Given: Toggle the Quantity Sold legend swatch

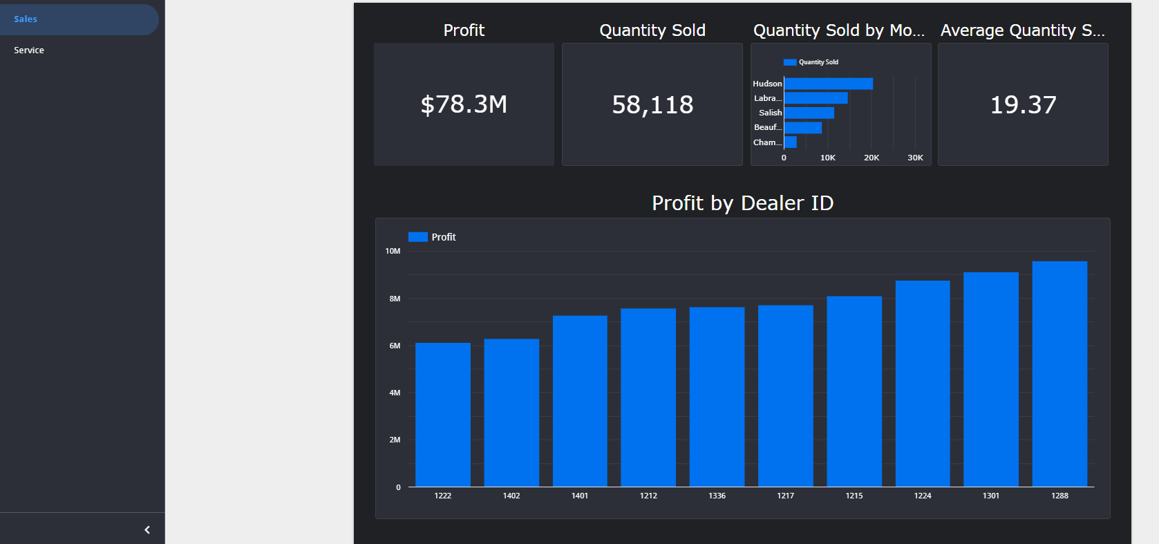Looking at the screenshot, I should tap(790, 62).
